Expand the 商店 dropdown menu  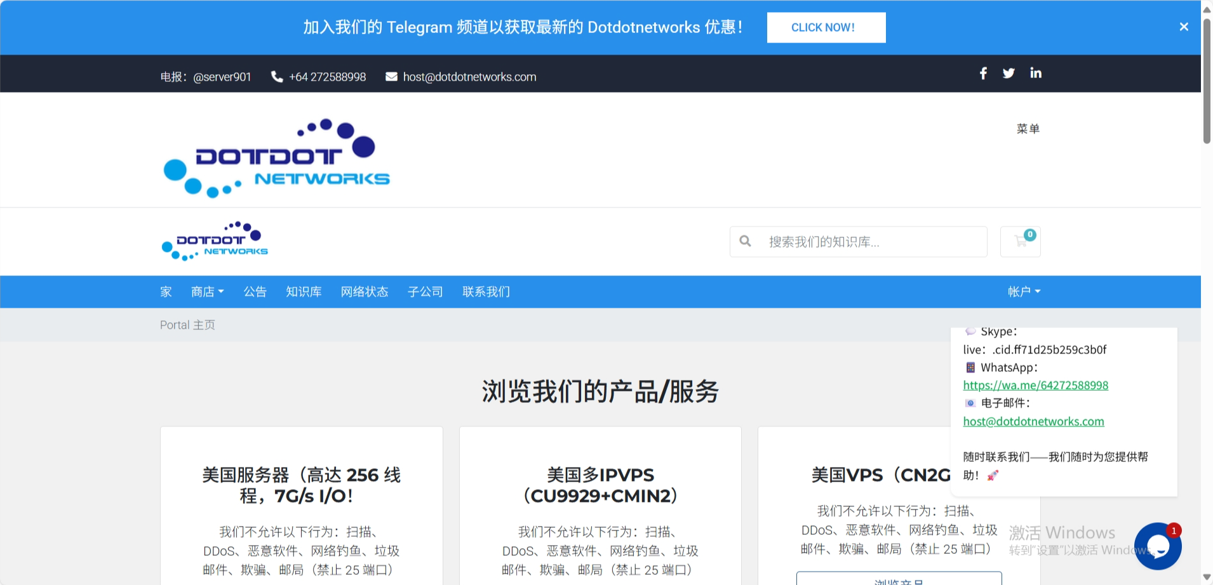coord(207,292)
